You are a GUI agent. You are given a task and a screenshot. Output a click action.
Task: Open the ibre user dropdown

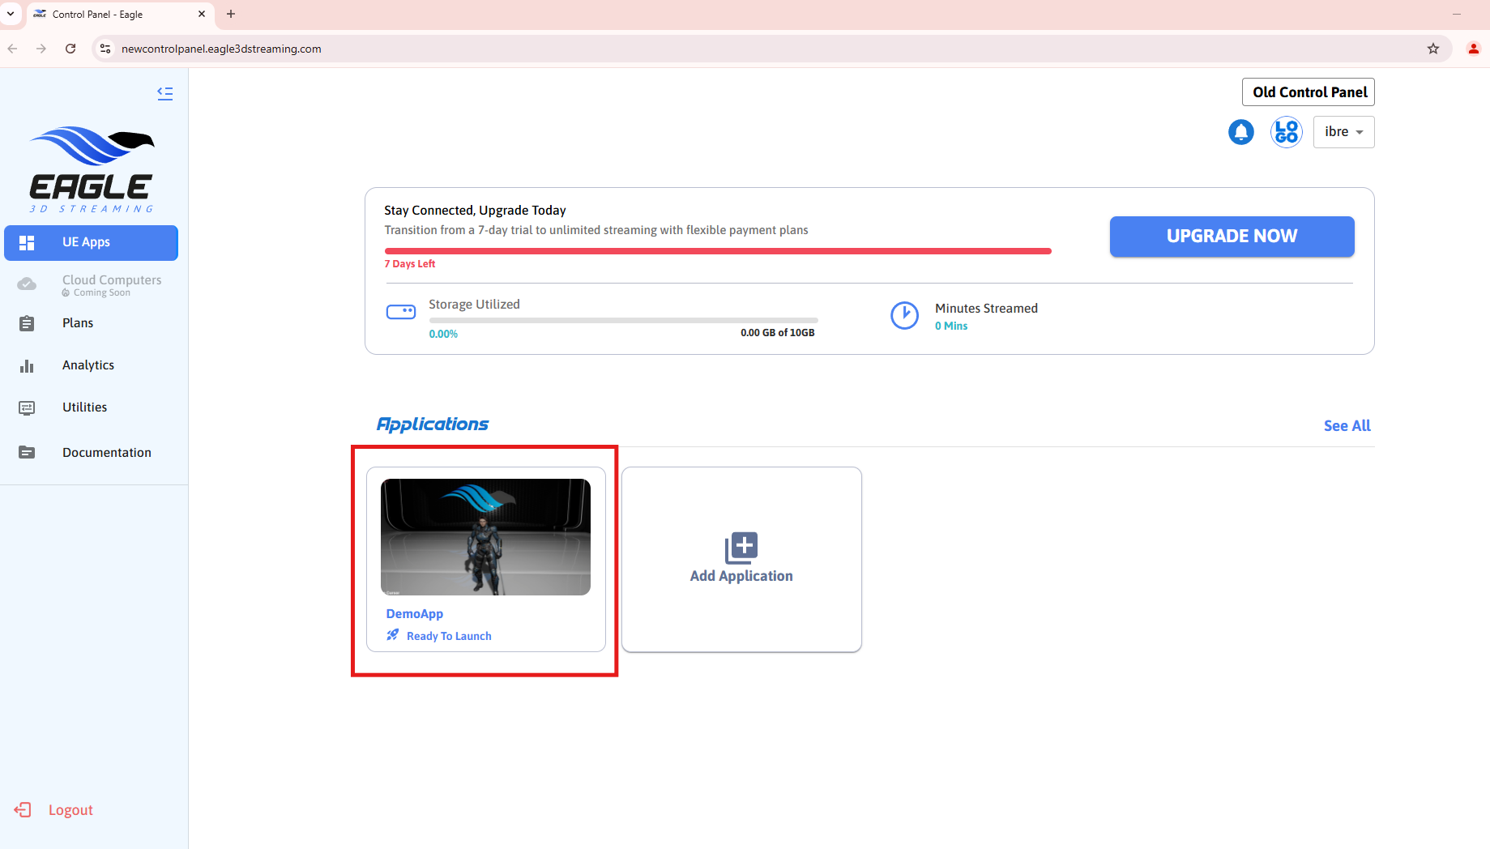click(x=1343, y=132)
